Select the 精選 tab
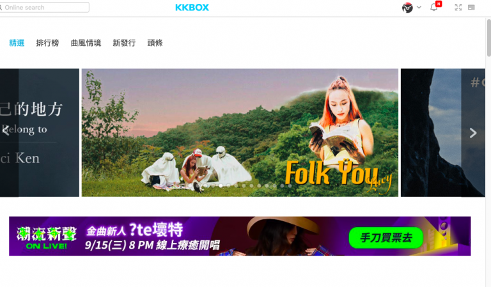The image size is (491, 287). coord(17,43)
